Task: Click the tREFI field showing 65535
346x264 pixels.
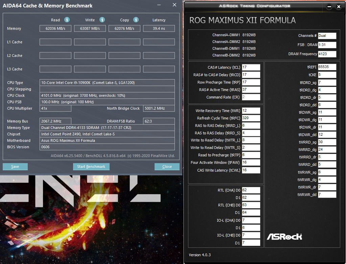Action: click(x=327, y=67)
